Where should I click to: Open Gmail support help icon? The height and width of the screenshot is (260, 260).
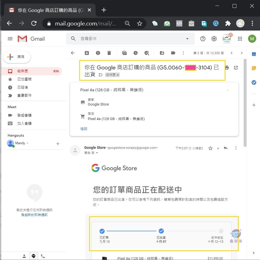click(203, 39)
